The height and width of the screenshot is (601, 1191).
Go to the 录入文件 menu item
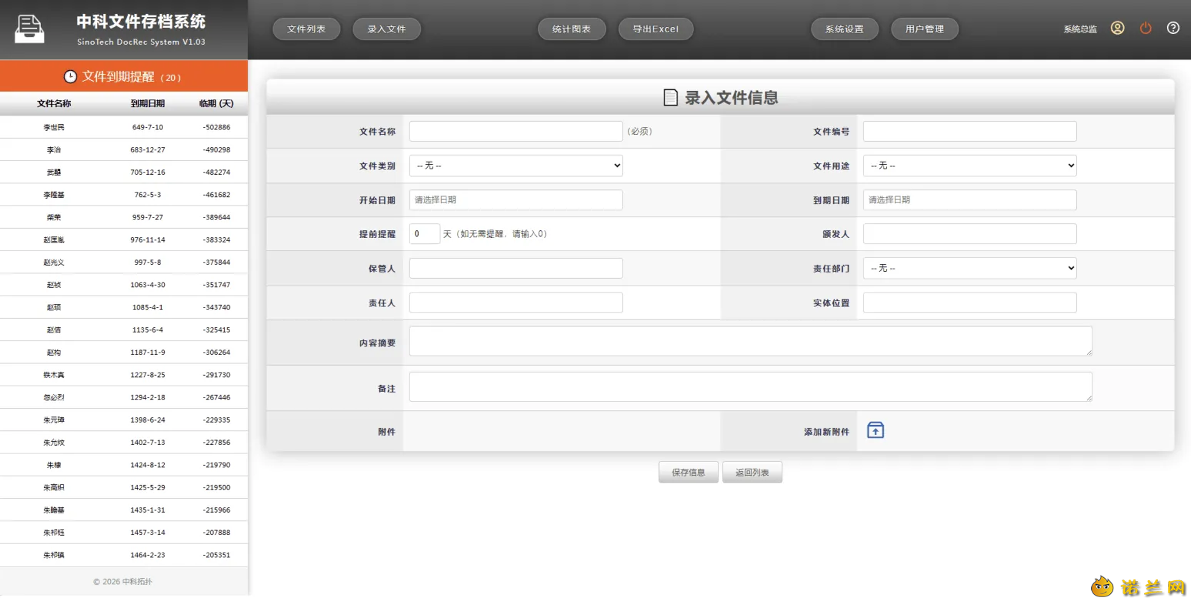point(386,29)
